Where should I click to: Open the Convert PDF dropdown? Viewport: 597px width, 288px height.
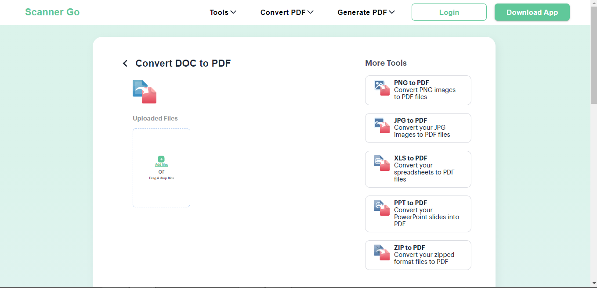click(x=286, y=12)
